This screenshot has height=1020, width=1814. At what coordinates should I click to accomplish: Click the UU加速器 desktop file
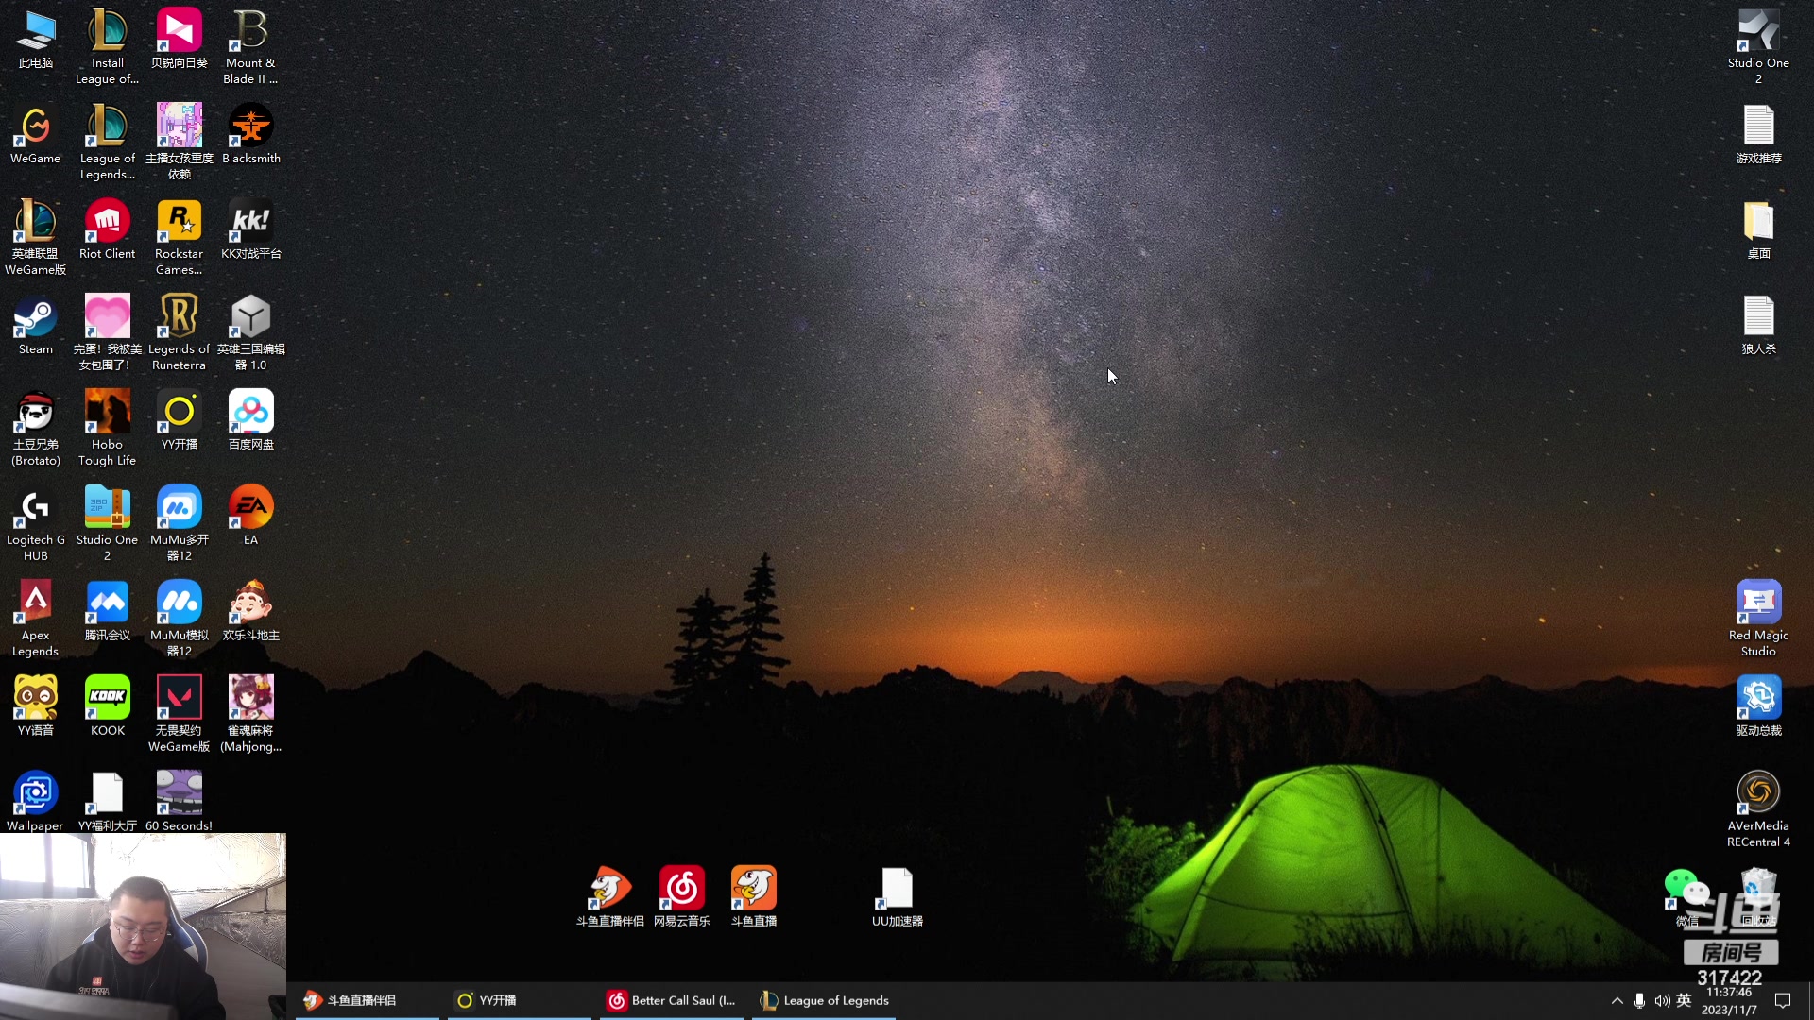coord(897,892)
